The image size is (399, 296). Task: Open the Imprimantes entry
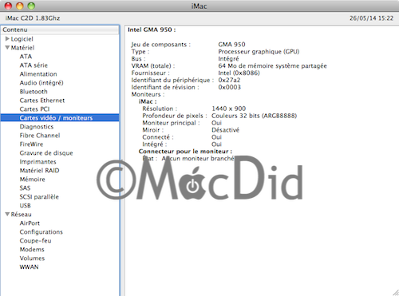pyautogui.click(x=38, y=162)
